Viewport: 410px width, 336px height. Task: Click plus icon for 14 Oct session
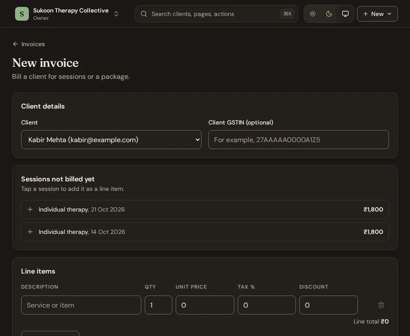click(x=30, y=232)
